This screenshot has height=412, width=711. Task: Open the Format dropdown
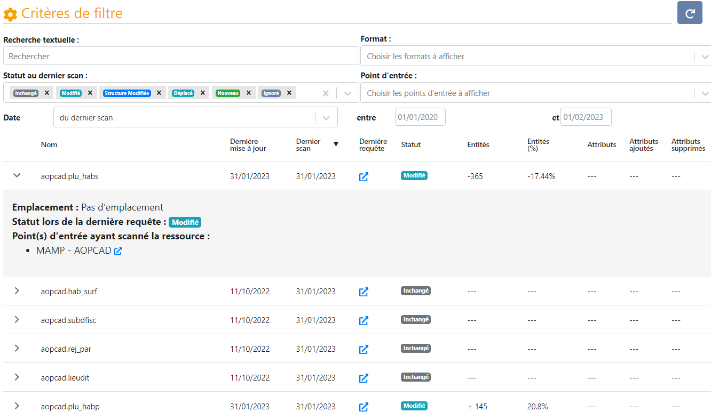tap(536, 56)
